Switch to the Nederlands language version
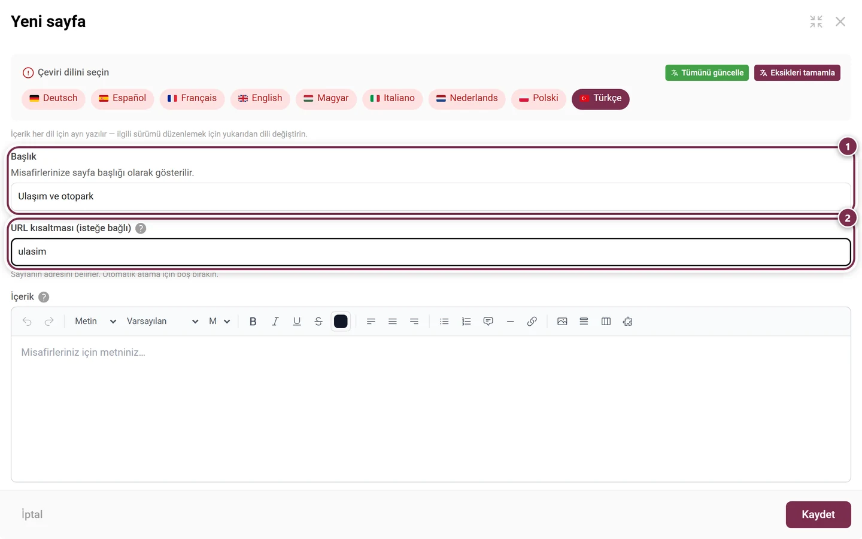The image size is (862, 539). coord(467,98)
